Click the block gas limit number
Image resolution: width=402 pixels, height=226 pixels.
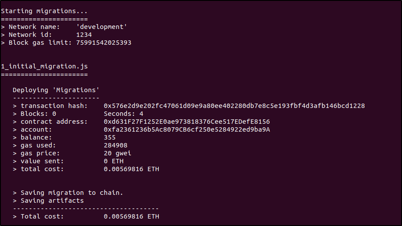(104, 43)
